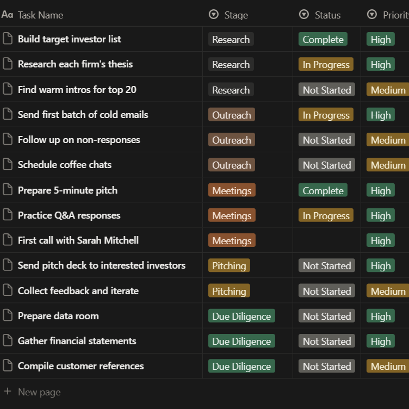Click page icon beside Find warm intros for top 20

8,89
